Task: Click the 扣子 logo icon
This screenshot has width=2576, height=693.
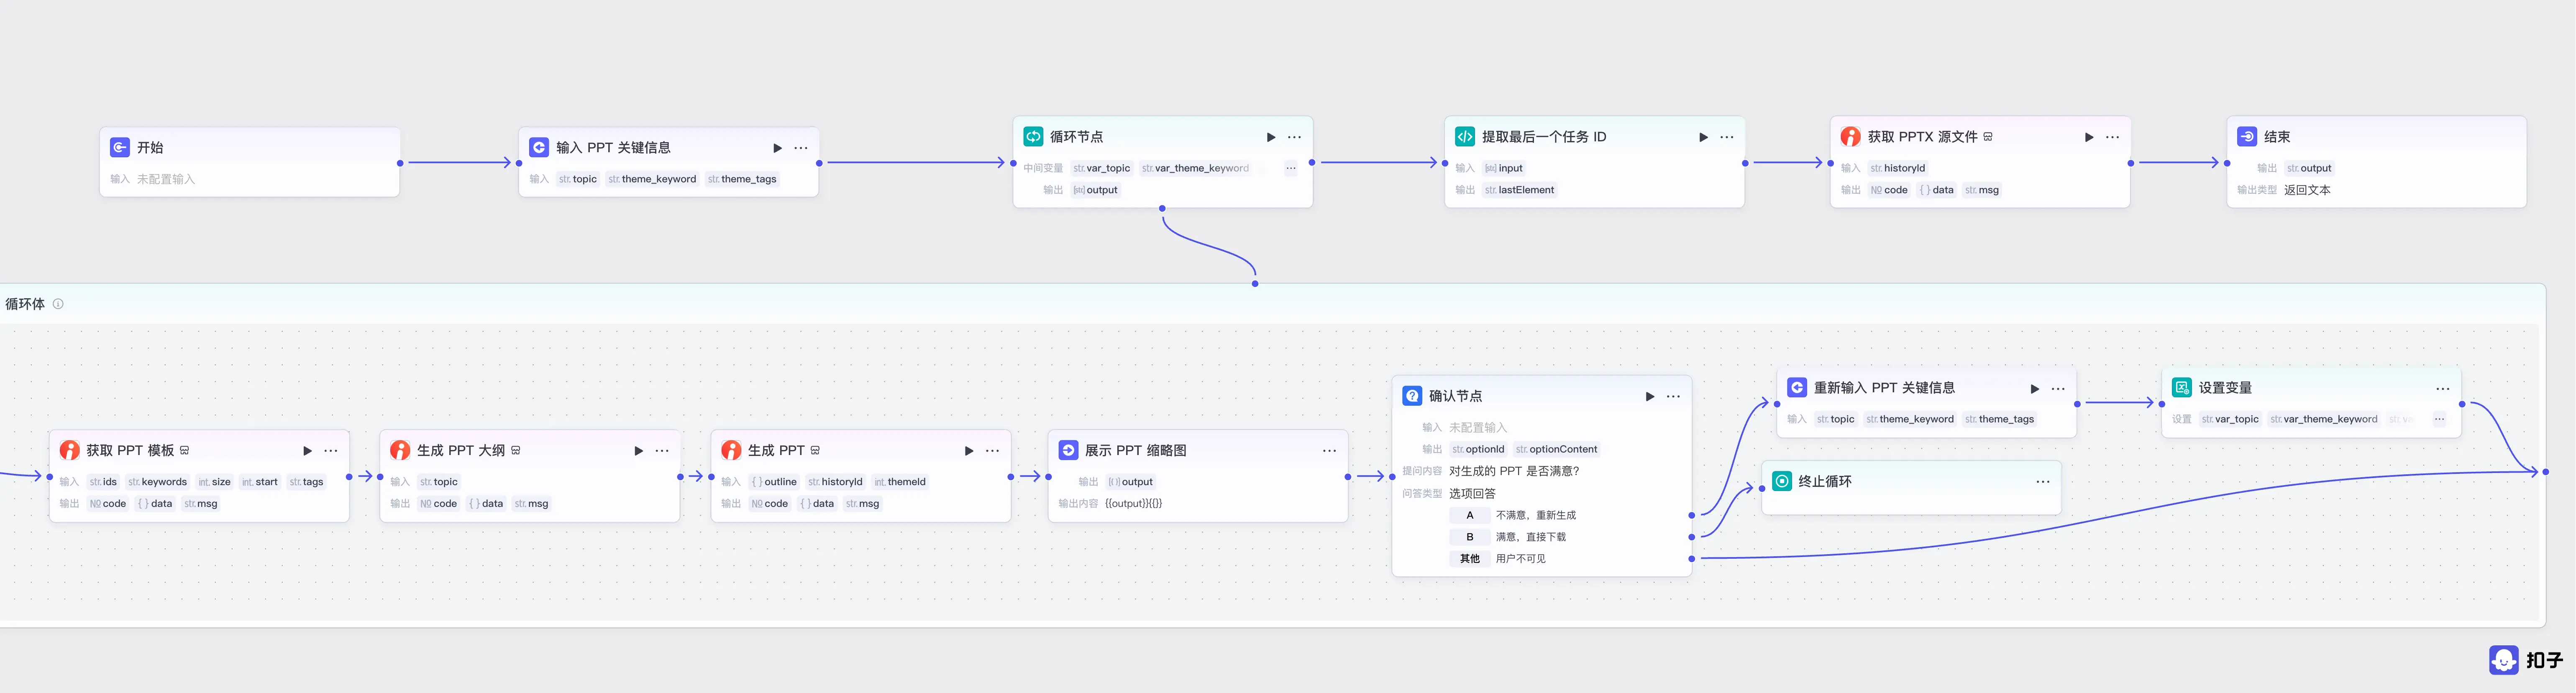Action: pos(2504,660)
